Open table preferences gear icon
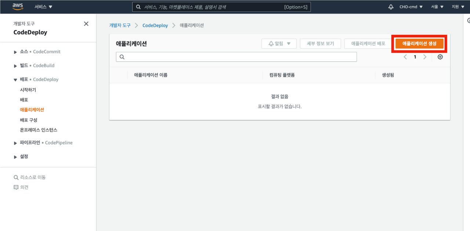The width and height of the screenshot is (470, 231). tap(440, 57)
